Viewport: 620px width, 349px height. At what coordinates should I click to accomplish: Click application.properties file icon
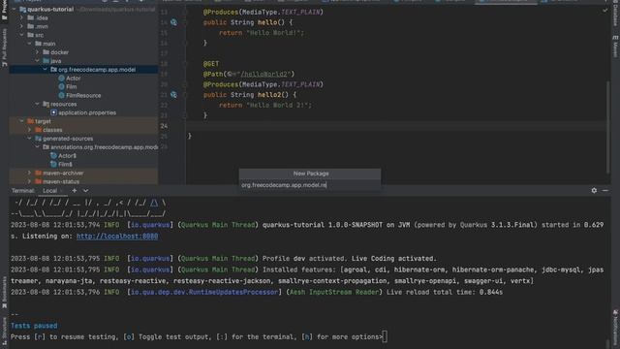54,112
